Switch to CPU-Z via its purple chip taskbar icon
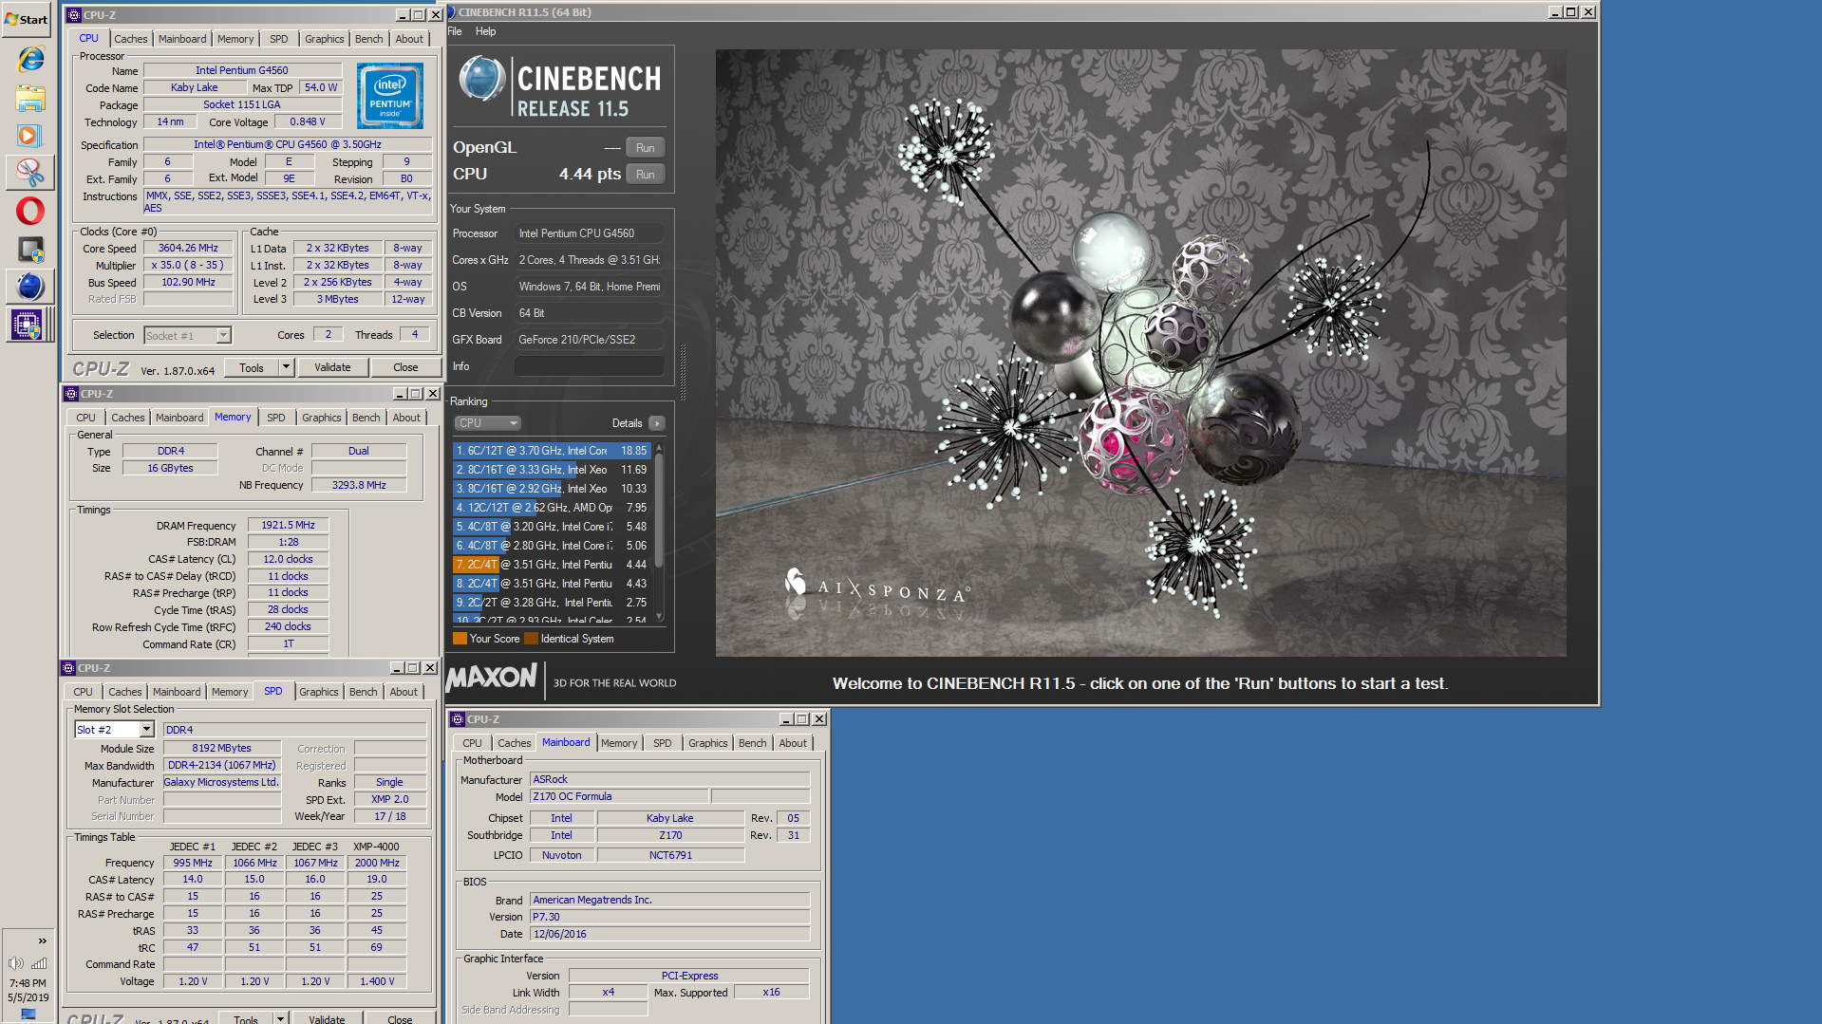Viewport: 1822px width, 1024px height. (x=27, y=325)
